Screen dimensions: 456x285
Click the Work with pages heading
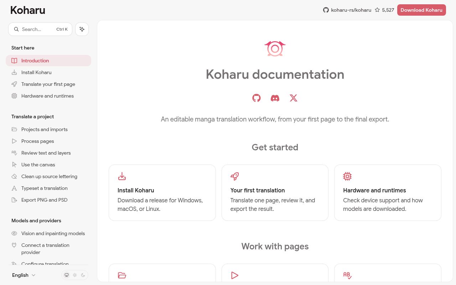pos(275,246)
